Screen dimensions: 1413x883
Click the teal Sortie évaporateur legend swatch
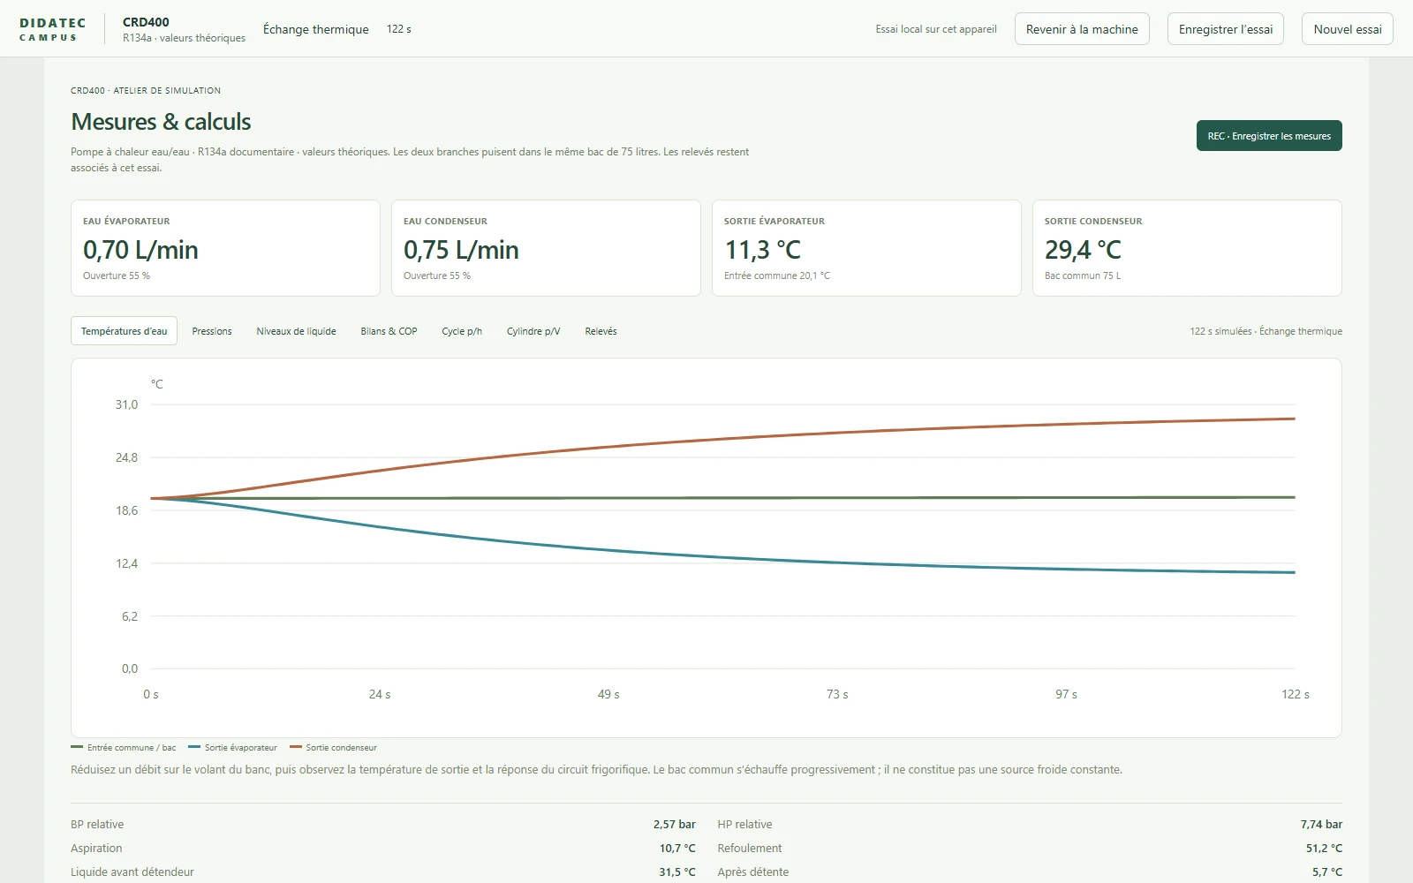pos(194,747)
